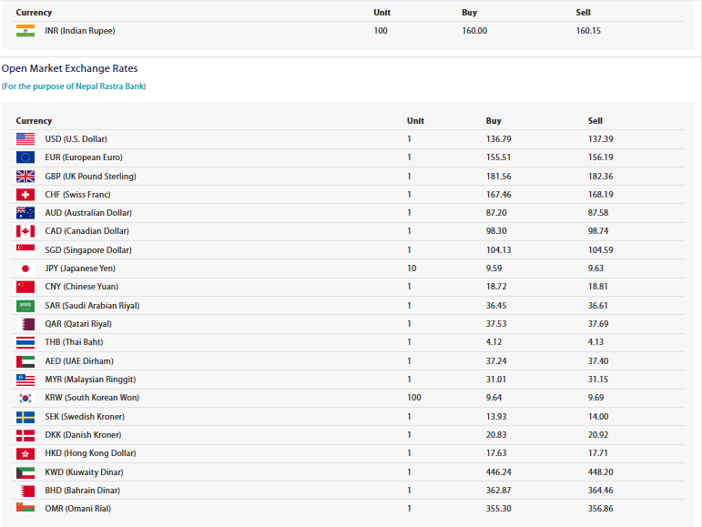Click the Qatar flag icon
Image resolution: width=702 pixels, height=527 pixels.
click(x=25, y=324)
